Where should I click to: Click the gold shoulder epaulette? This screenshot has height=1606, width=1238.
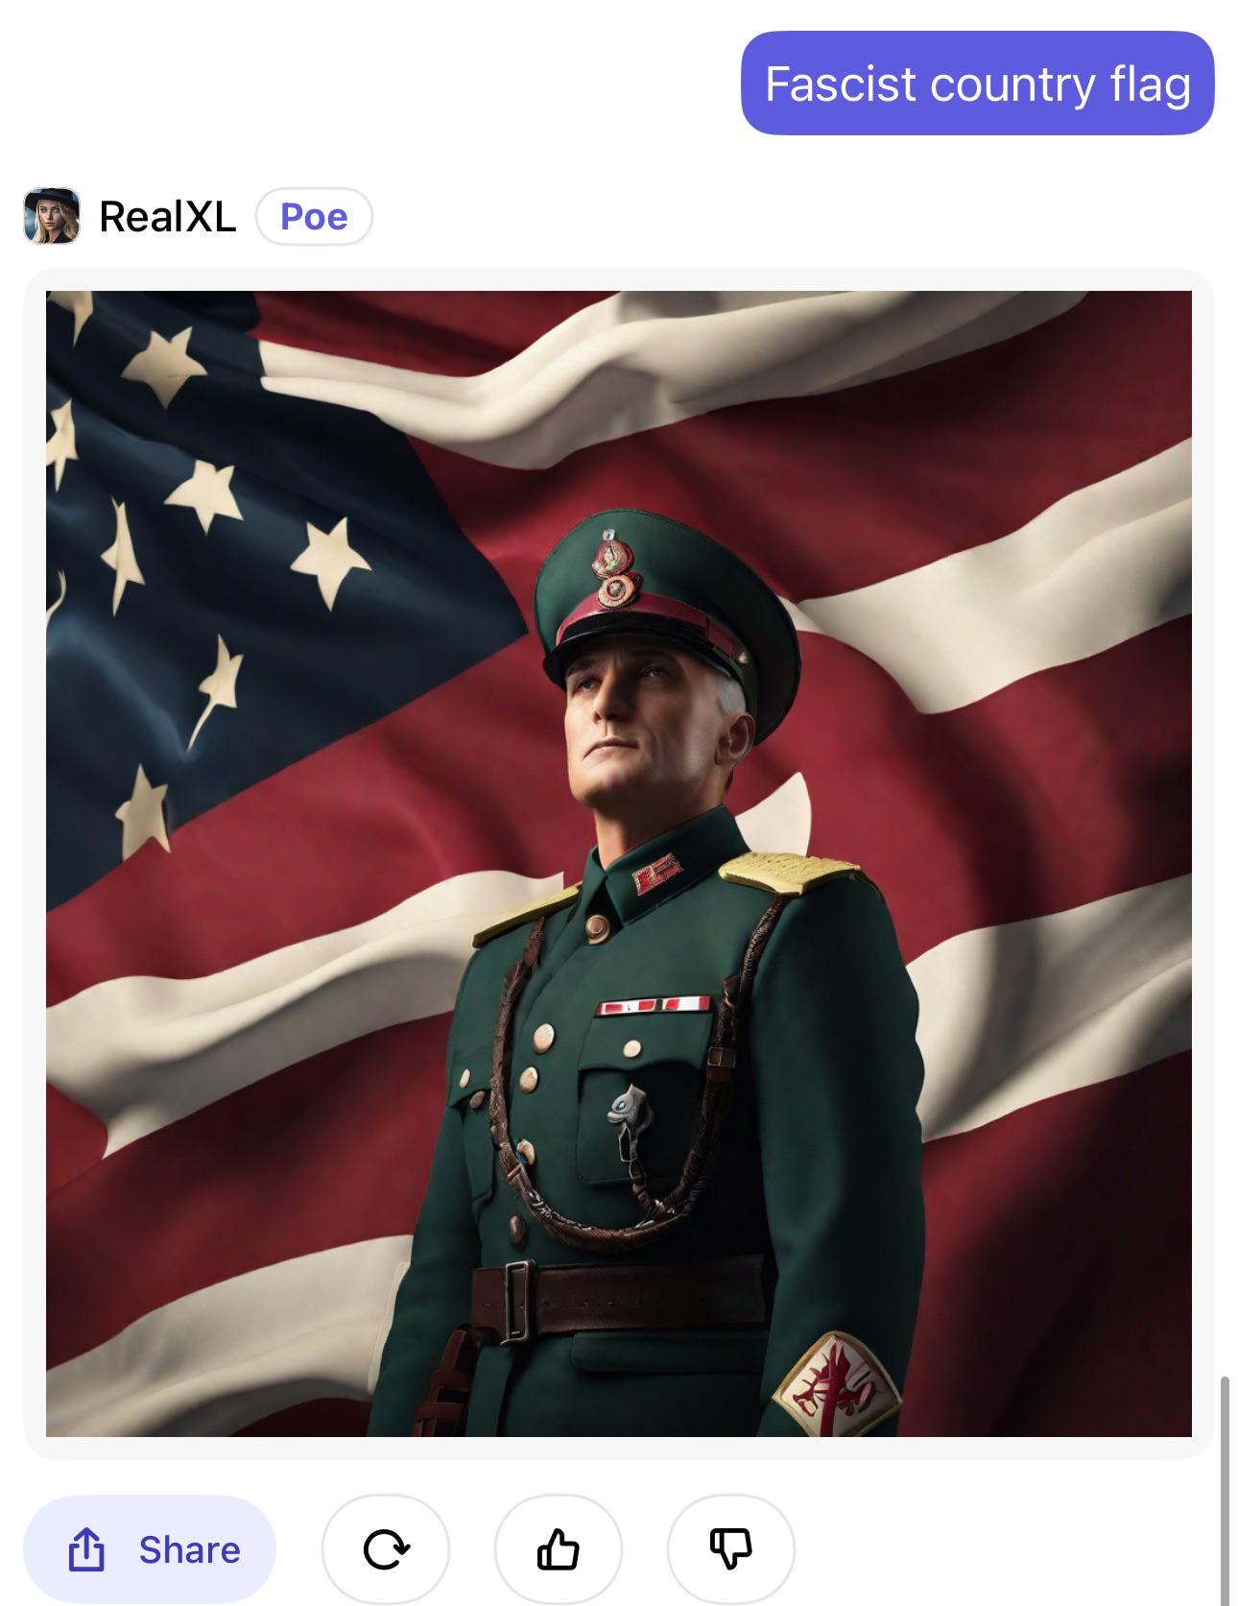point(790,873)
